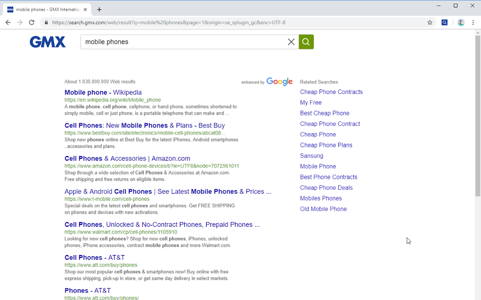Click the t-mobile.com green URL
This screenshot has height=300, width=481.
coord(107,199)
